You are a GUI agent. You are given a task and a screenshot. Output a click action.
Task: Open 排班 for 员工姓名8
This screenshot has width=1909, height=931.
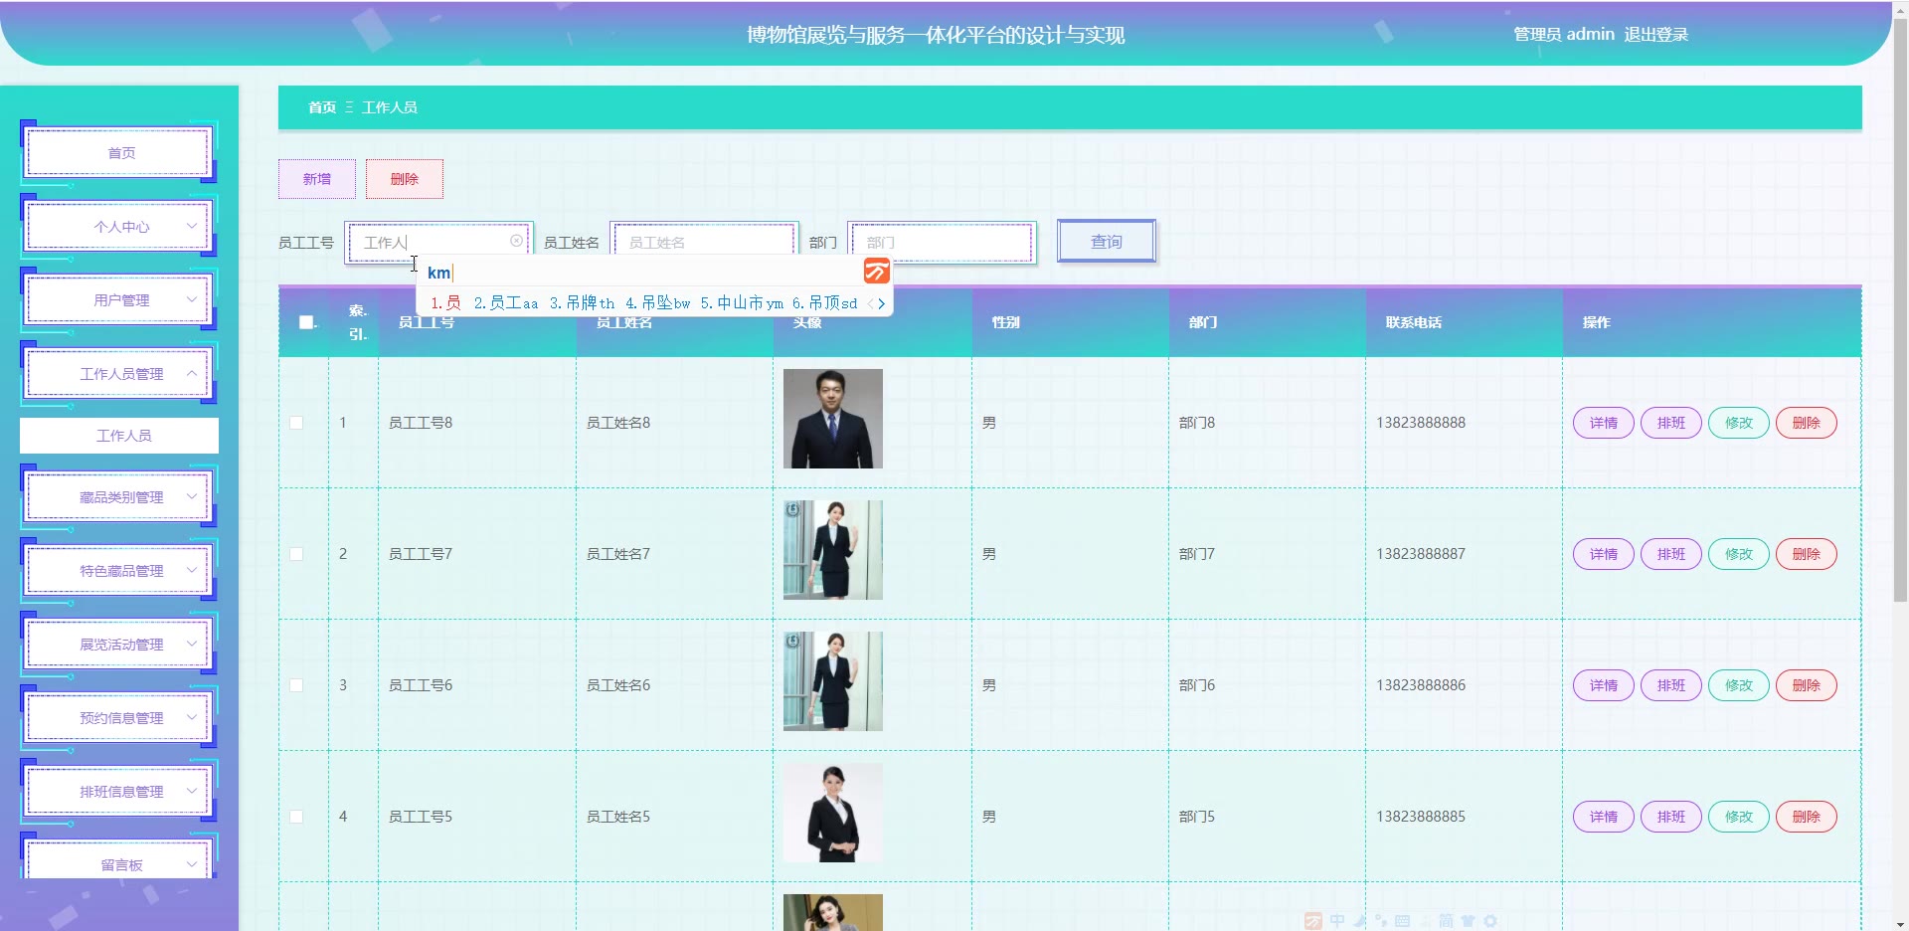click(x=1671, y=423)
